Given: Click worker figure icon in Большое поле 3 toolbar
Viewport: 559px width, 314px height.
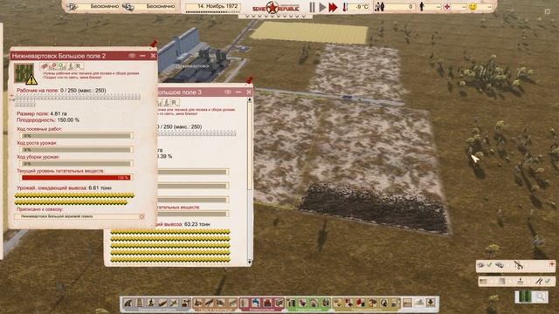Looking at the screenshot, I should tap(167, 103).
